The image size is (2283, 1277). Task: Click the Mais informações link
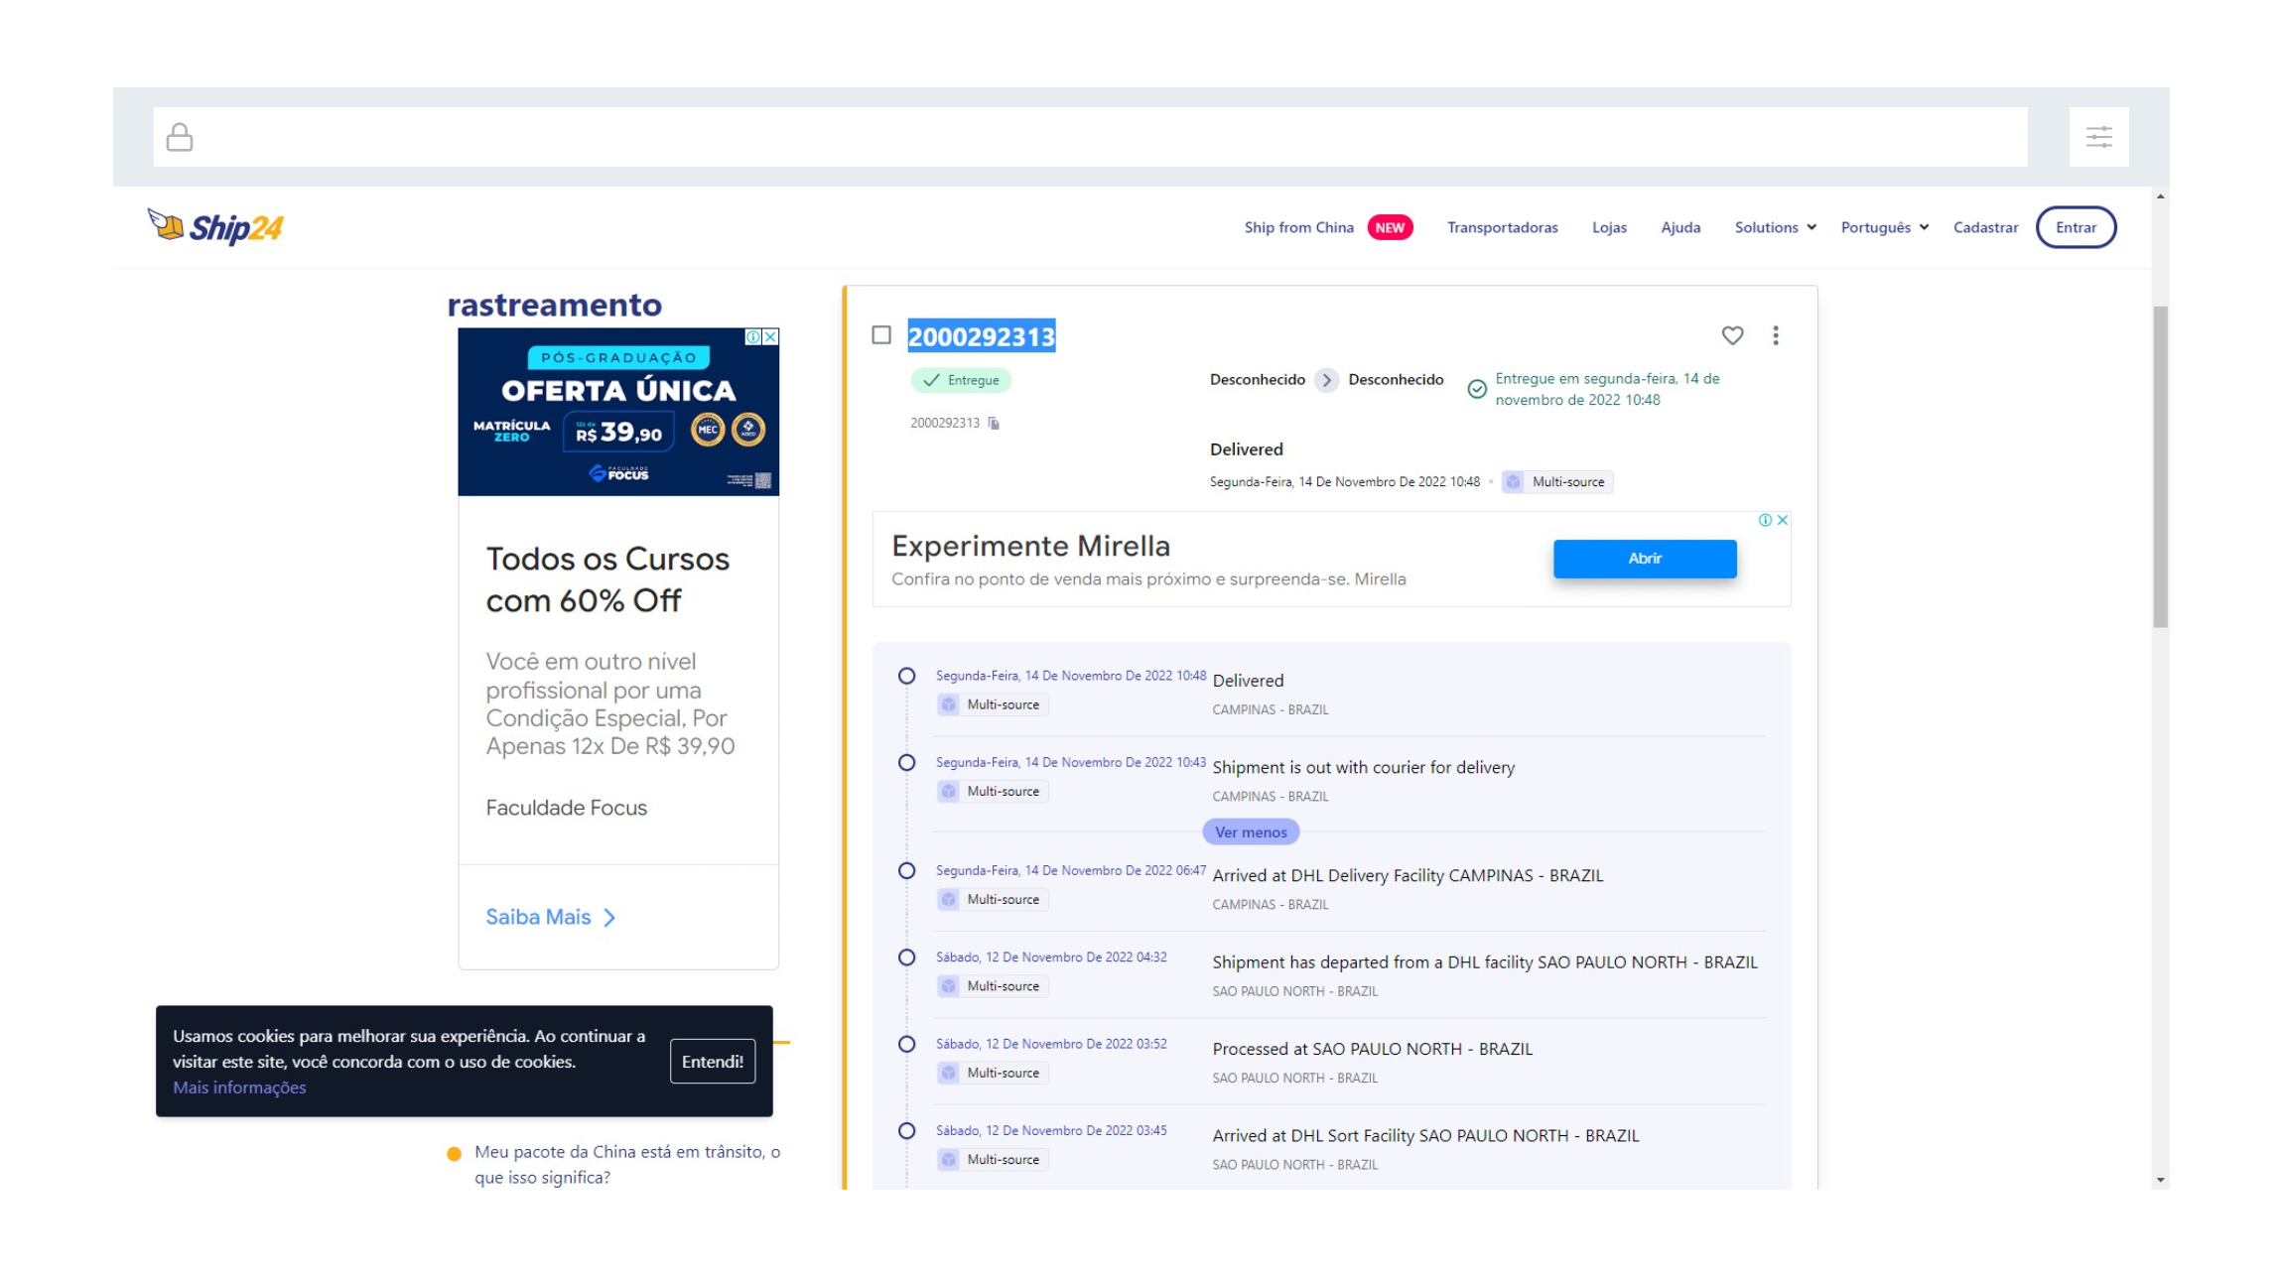tap(239, 1087)
